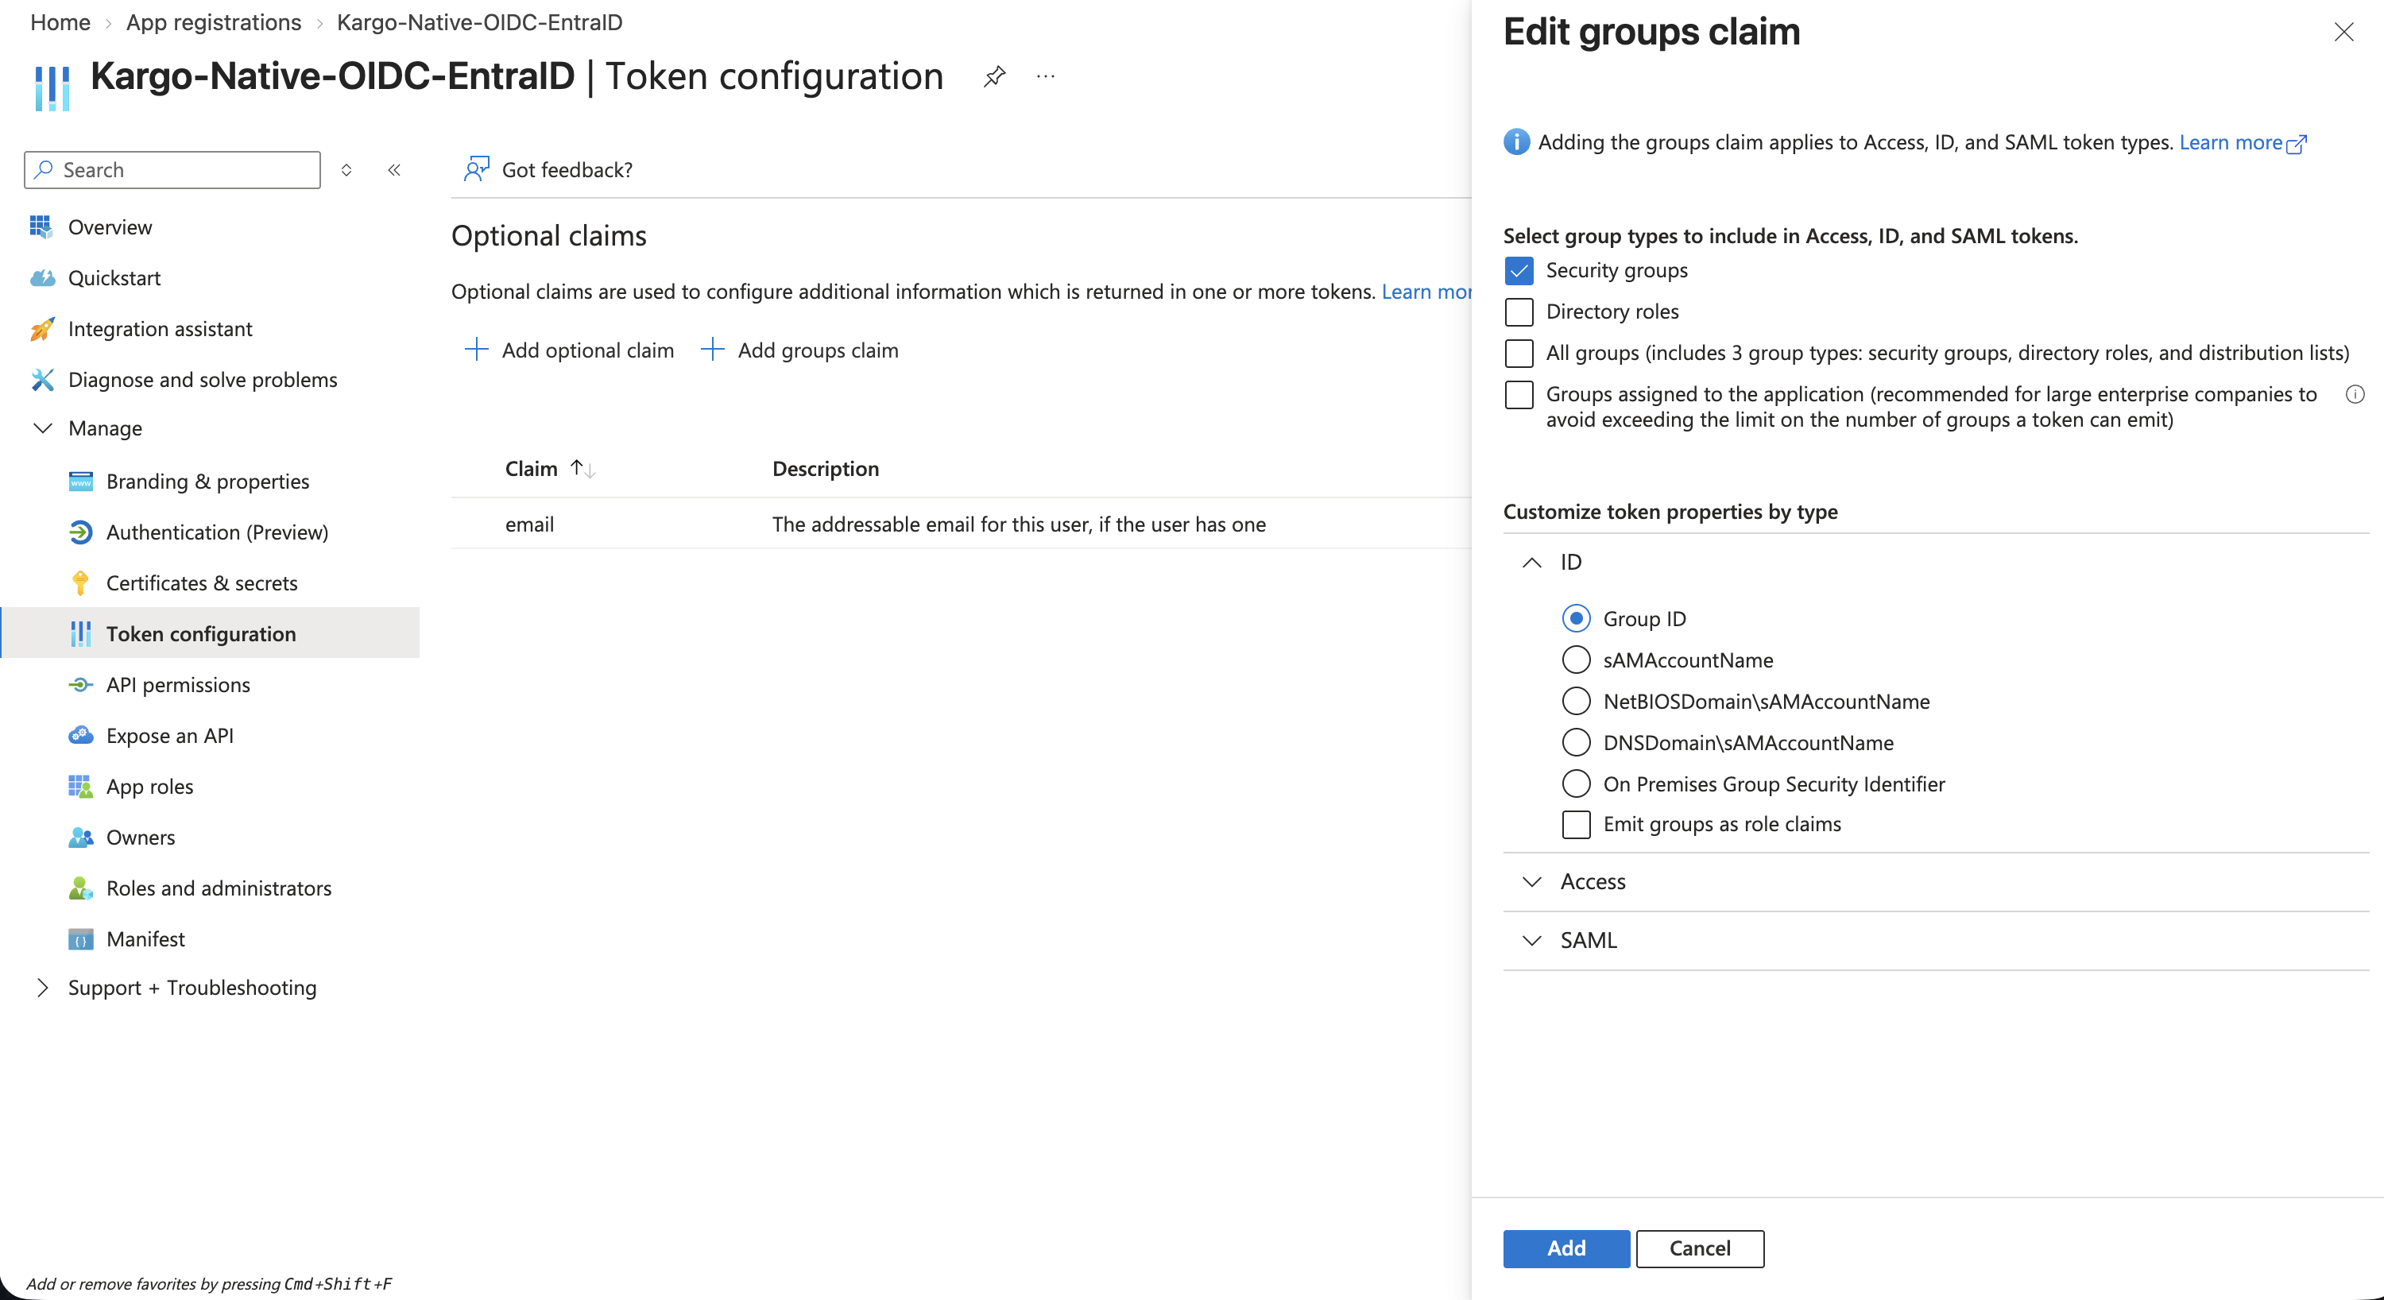Close the Edit groups claim panel
Viewport: 2384px width, 1300px height.
point(2343,33)
